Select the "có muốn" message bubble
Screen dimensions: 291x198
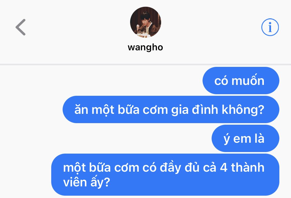coord(241,81)
